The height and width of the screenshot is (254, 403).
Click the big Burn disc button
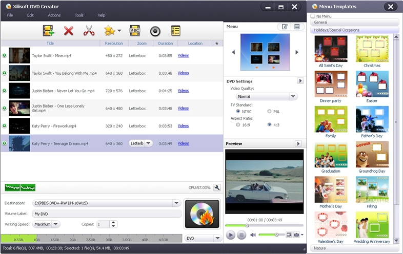point(202,214)
